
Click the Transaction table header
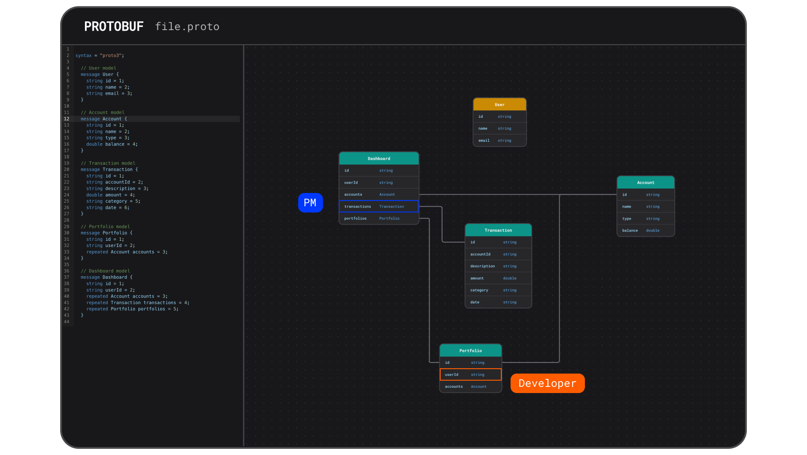point(498,230)
